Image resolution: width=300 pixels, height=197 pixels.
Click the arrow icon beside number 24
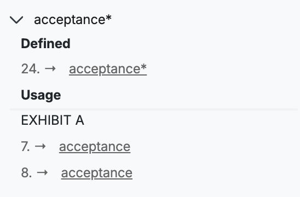[x=50, y=68]
